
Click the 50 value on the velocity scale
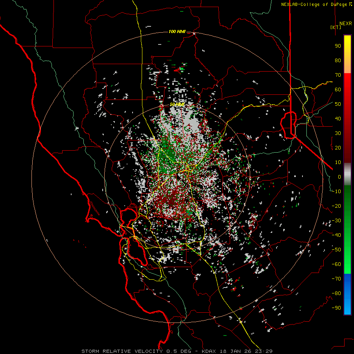click(x=338, y=104)
